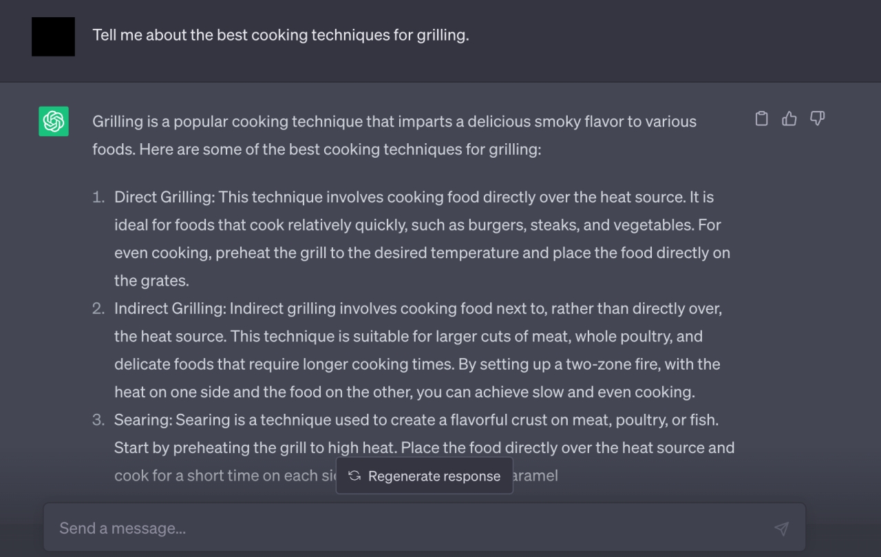Click the Indirect Grilling list item text
Viewport: 881px width, 557px height.
(418, 350)
